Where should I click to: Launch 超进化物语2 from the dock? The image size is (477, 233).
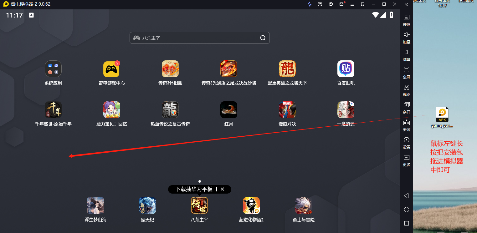click(251, 205)
